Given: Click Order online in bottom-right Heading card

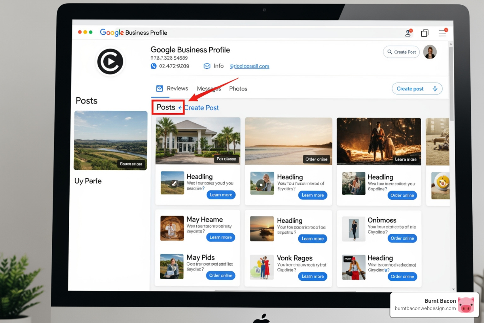Looking at the screenshot, I should (x=402, y=277).
